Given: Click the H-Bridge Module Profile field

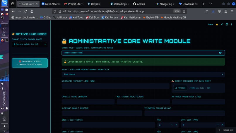Looking at the screenshot, I should pyautogui.click(x=102, y=113).
